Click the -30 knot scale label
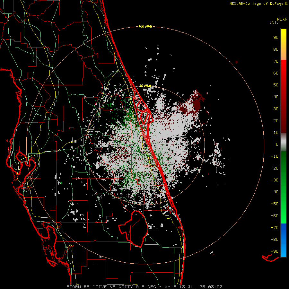Screen dimensions: 289x289 pyautogui.click(x=275, y=180)
